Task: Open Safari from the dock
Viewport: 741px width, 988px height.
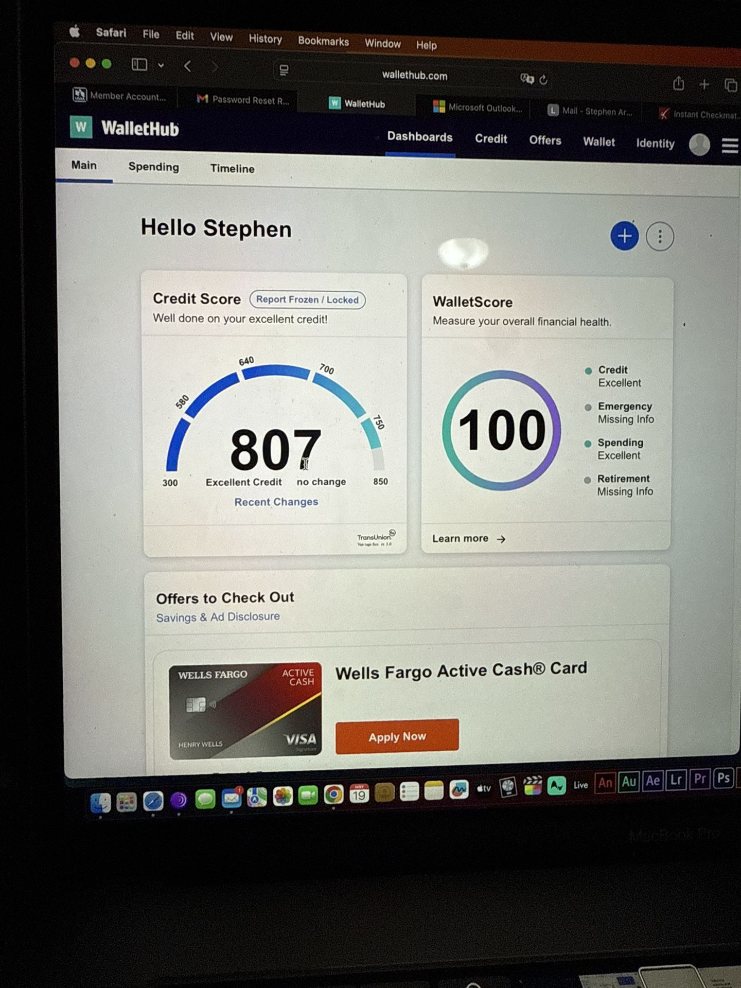Action: tap(153, 801)
